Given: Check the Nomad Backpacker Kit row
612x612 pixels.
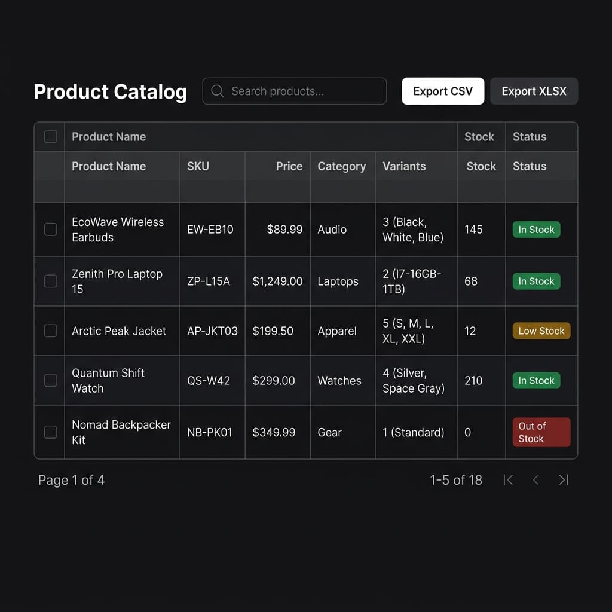Looking at the screenshot, I should click(50, 432).
